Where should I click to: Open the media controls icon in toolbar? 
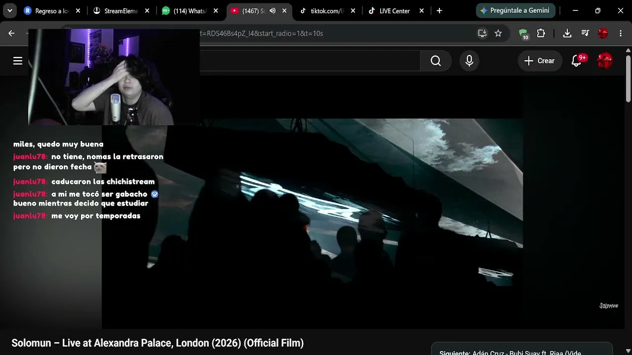point(585,33)
